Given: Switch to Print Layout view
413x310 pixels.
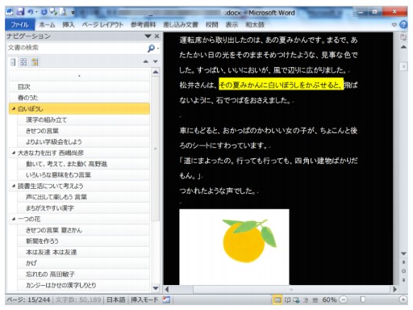Looking at the screenshot, I should coord(277,300).
